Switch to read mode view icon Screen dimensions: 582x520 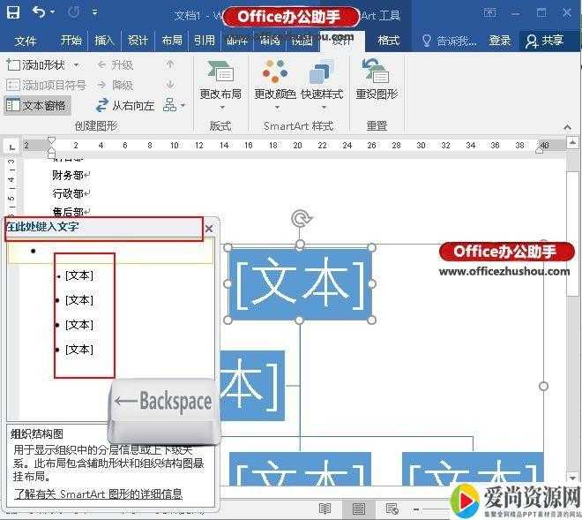pos(325,509)
